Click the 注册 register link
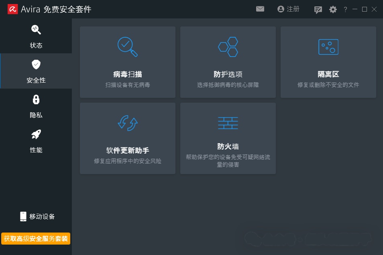 293,9
